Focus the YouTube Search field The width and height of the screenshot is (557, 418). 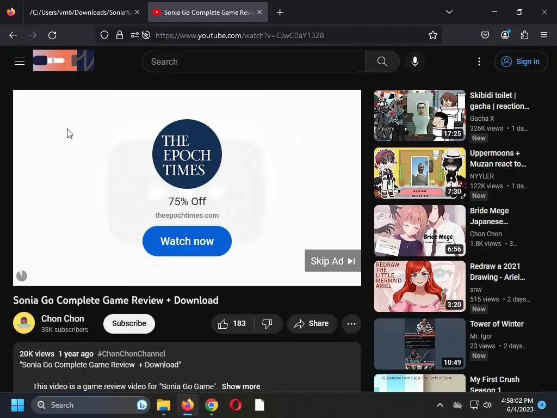pyautogui.click(x=253, y=62)
